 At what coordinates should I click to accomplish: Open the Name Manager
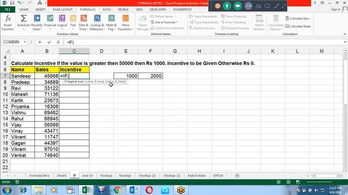tap(142, 23)
